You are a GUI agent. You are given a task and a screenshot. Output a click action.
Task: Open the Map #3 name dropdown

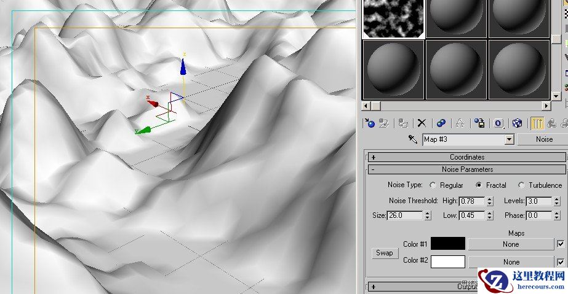[x=510, y=139]
